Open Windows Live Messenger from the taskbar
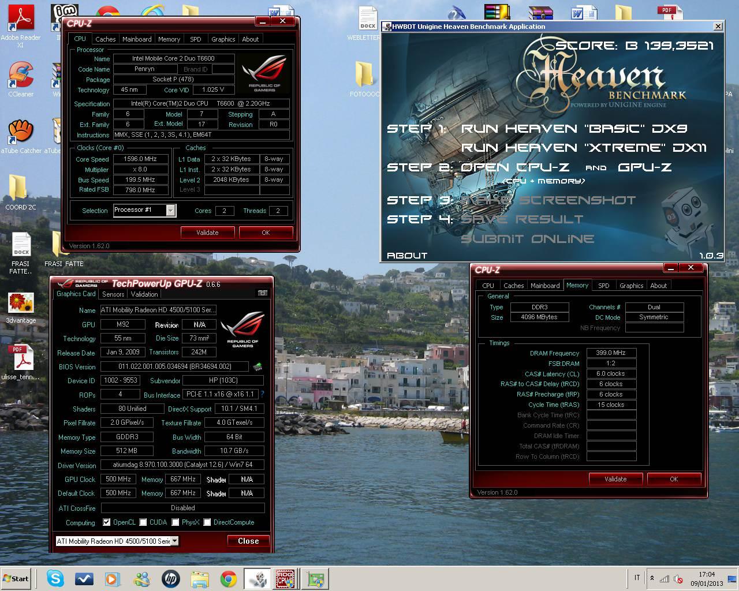The height and width of the screenshot is (591, 739). 141,578
